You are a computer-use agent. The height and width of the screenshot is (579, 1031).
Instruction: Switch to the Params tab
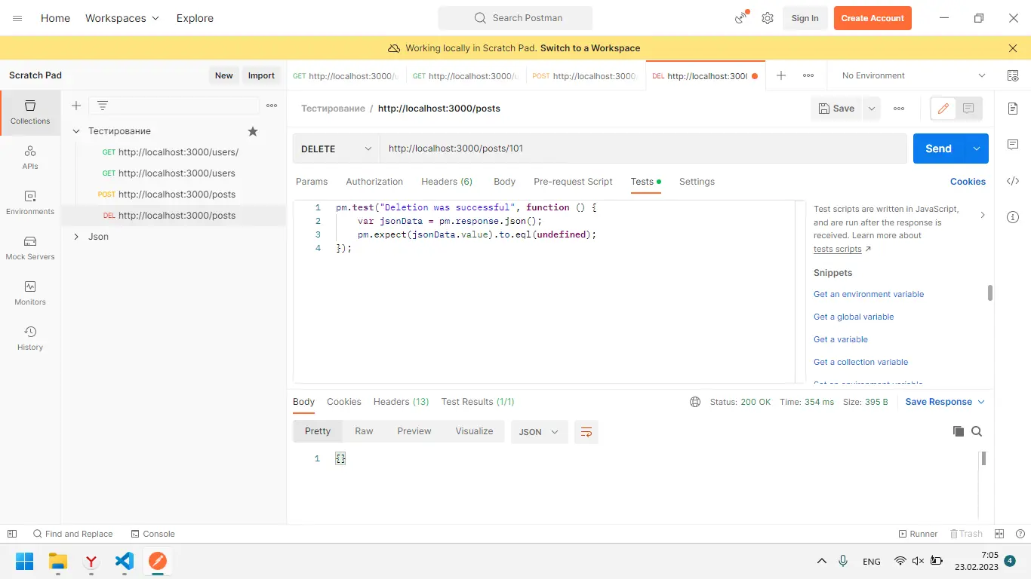tap(312, 182)
